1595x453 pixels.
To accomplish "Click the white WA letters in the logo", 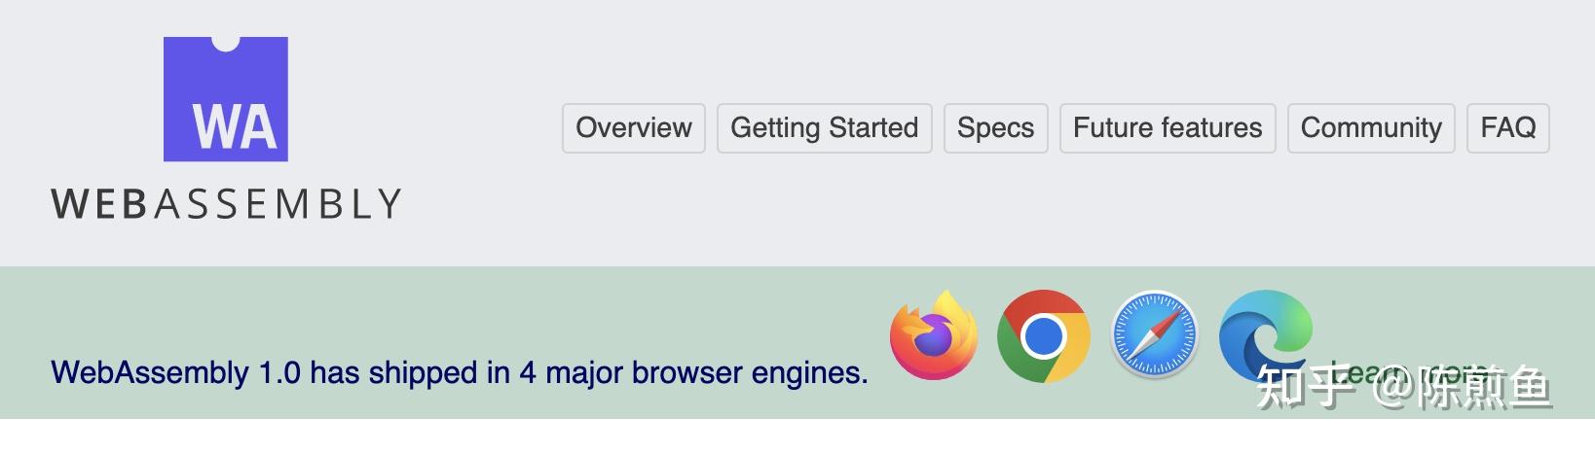I will [234, 126].
